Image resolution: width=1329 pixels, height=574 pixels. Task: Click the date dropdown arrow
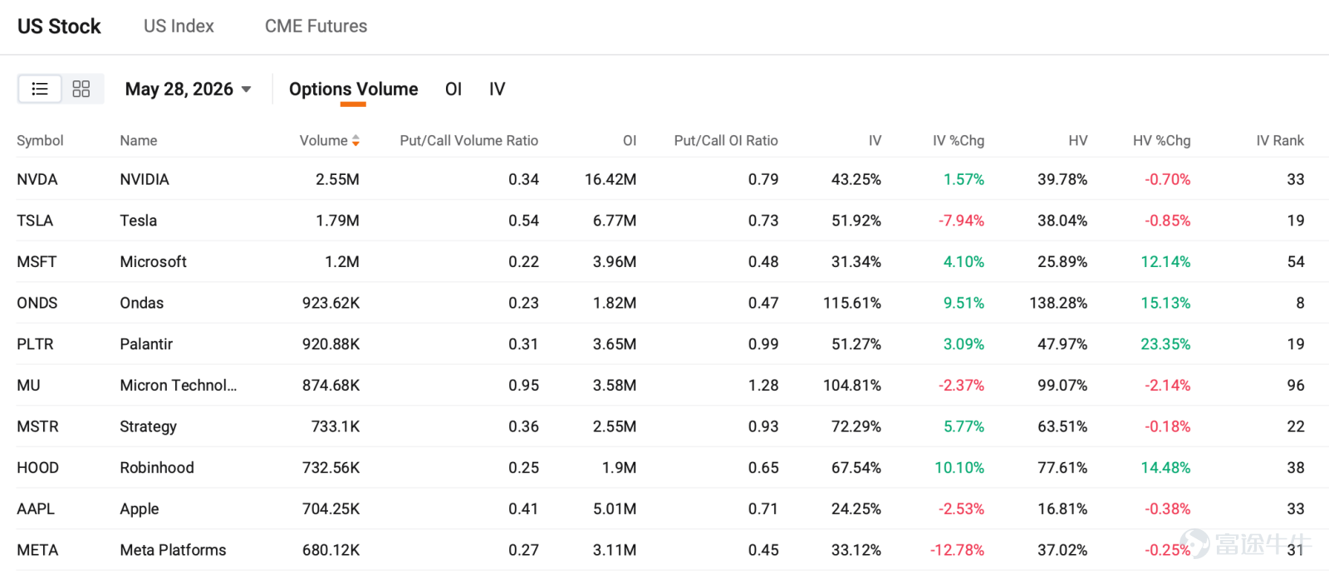(246, 90)
